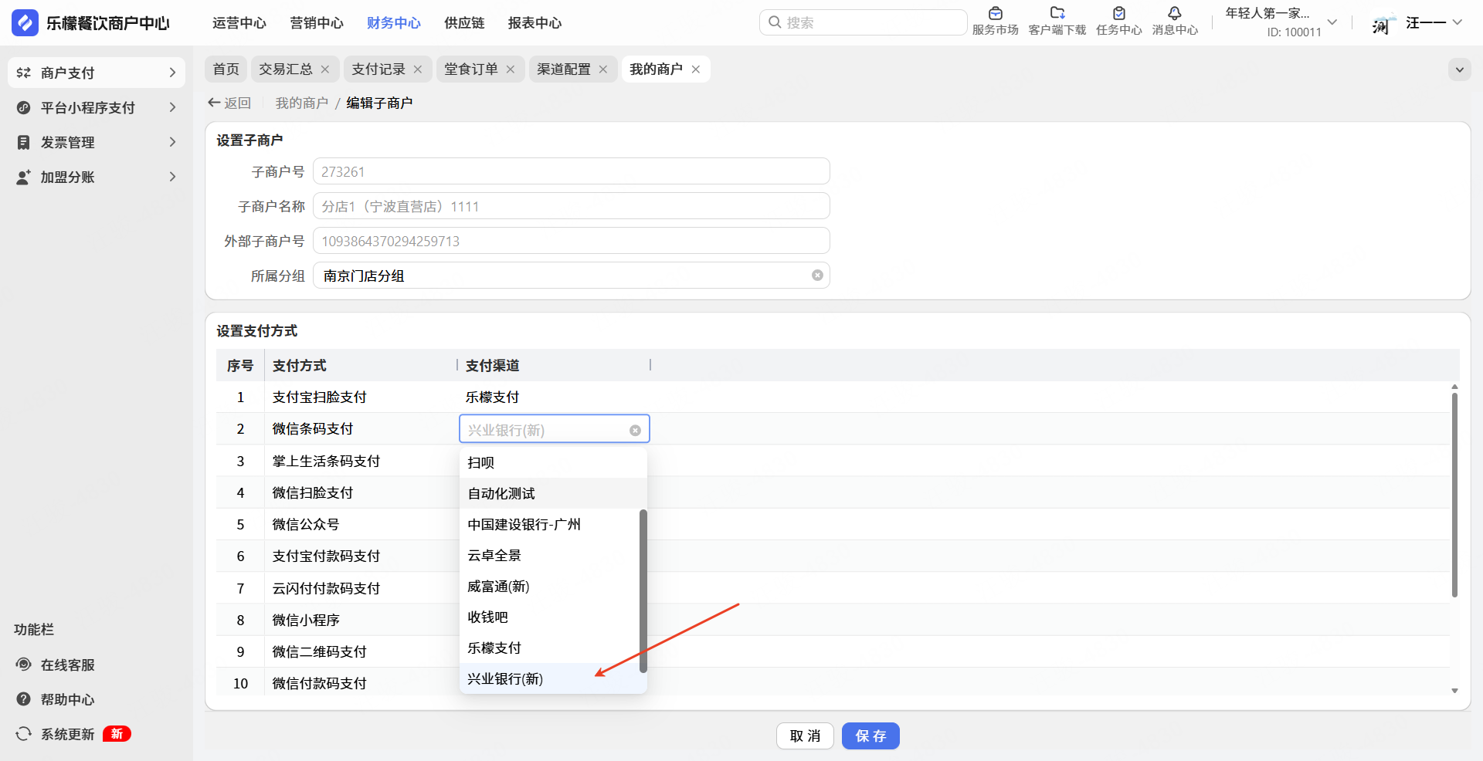Switch to the 首页 tab
The height and width of the screenshot is (761, 1483).
(226, 69)
